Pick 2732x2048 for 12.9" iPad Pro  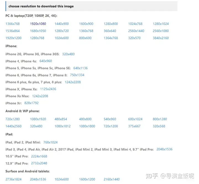[39, 163]
